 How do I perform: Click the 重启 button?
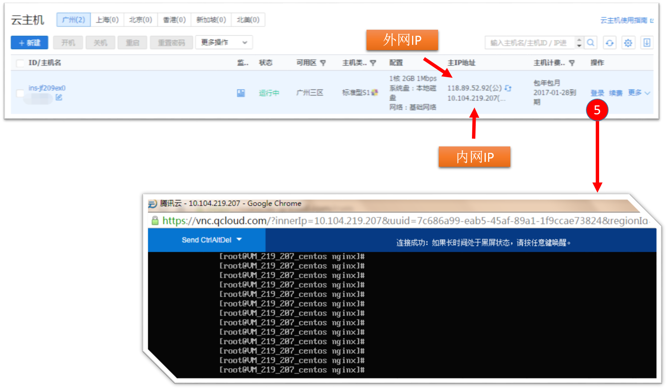click(132, 43)
